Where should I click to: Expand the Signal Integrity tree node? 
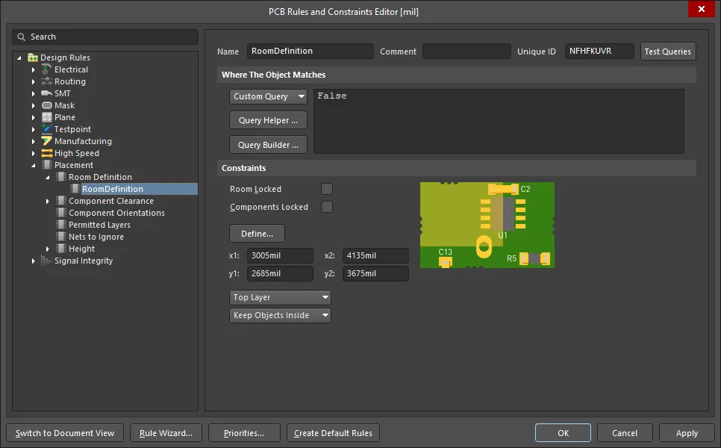pyautogui.click(x=33, y=261)
